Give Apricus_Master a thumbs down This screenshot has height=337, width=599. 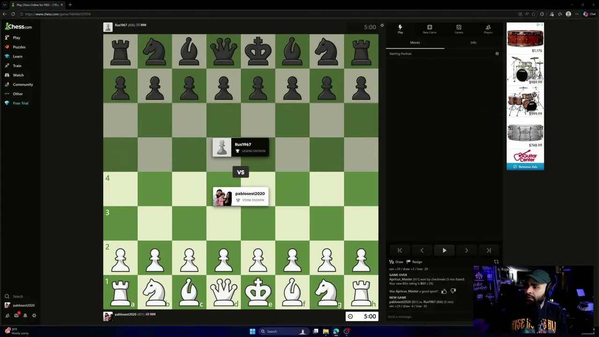453,291
